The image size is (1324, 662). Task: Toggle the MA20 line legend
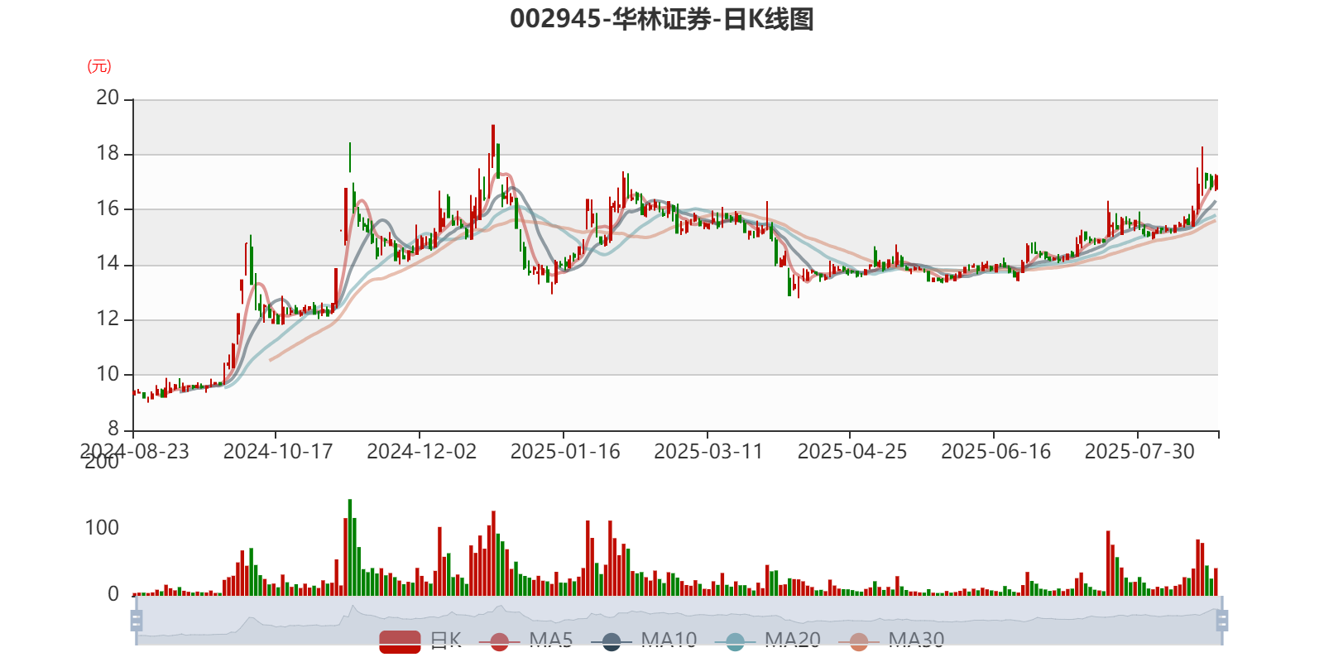coord(768,640)
